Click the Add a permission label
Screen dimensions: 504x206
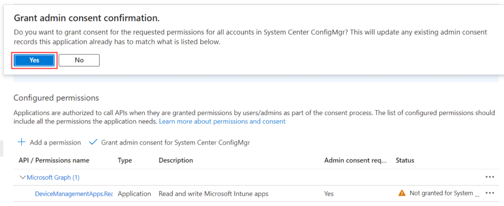(x=55, y=143)
